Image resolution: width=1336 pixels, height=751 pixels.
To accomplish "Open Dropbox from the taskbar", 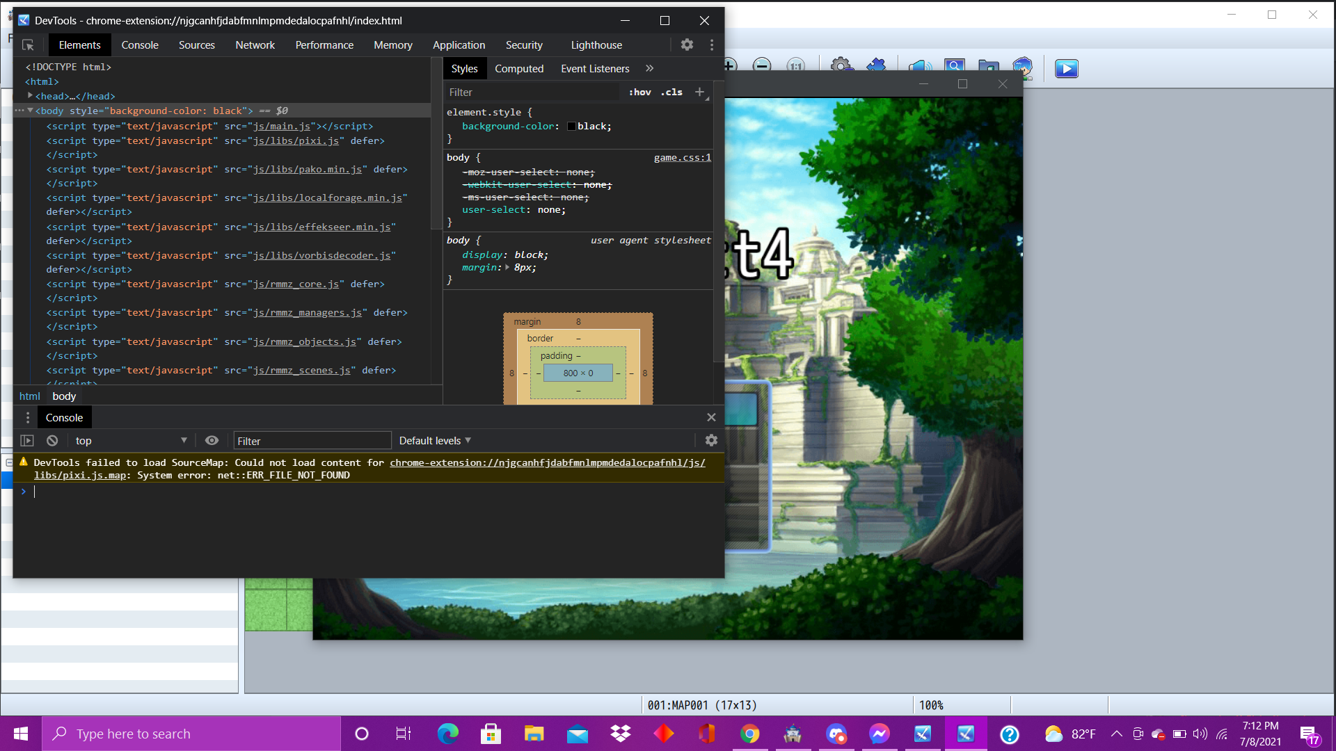I will tap(620, 734).
